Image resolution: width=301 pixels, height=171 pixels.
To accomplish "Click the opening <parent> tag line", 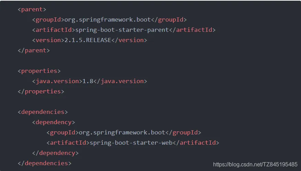I will [x=32, y=9].
